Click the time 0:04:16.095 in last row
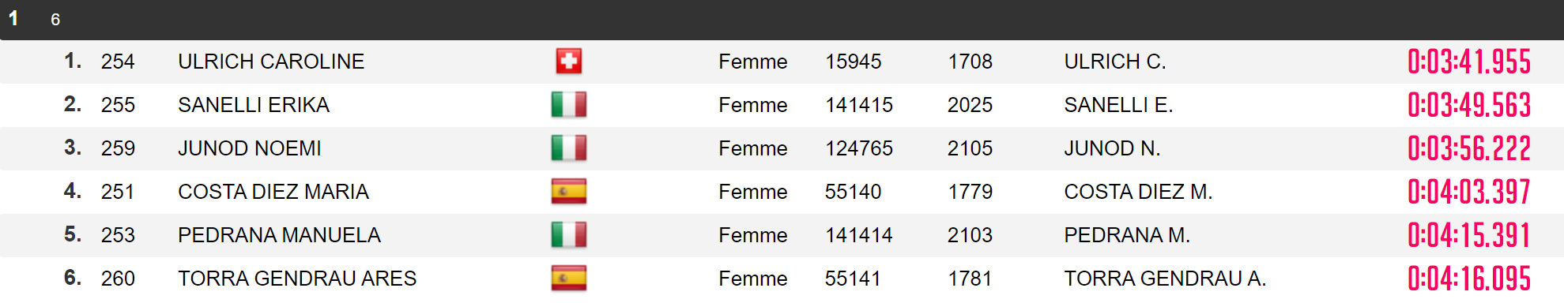The image size is (1564, 303). pos(1469,279)
